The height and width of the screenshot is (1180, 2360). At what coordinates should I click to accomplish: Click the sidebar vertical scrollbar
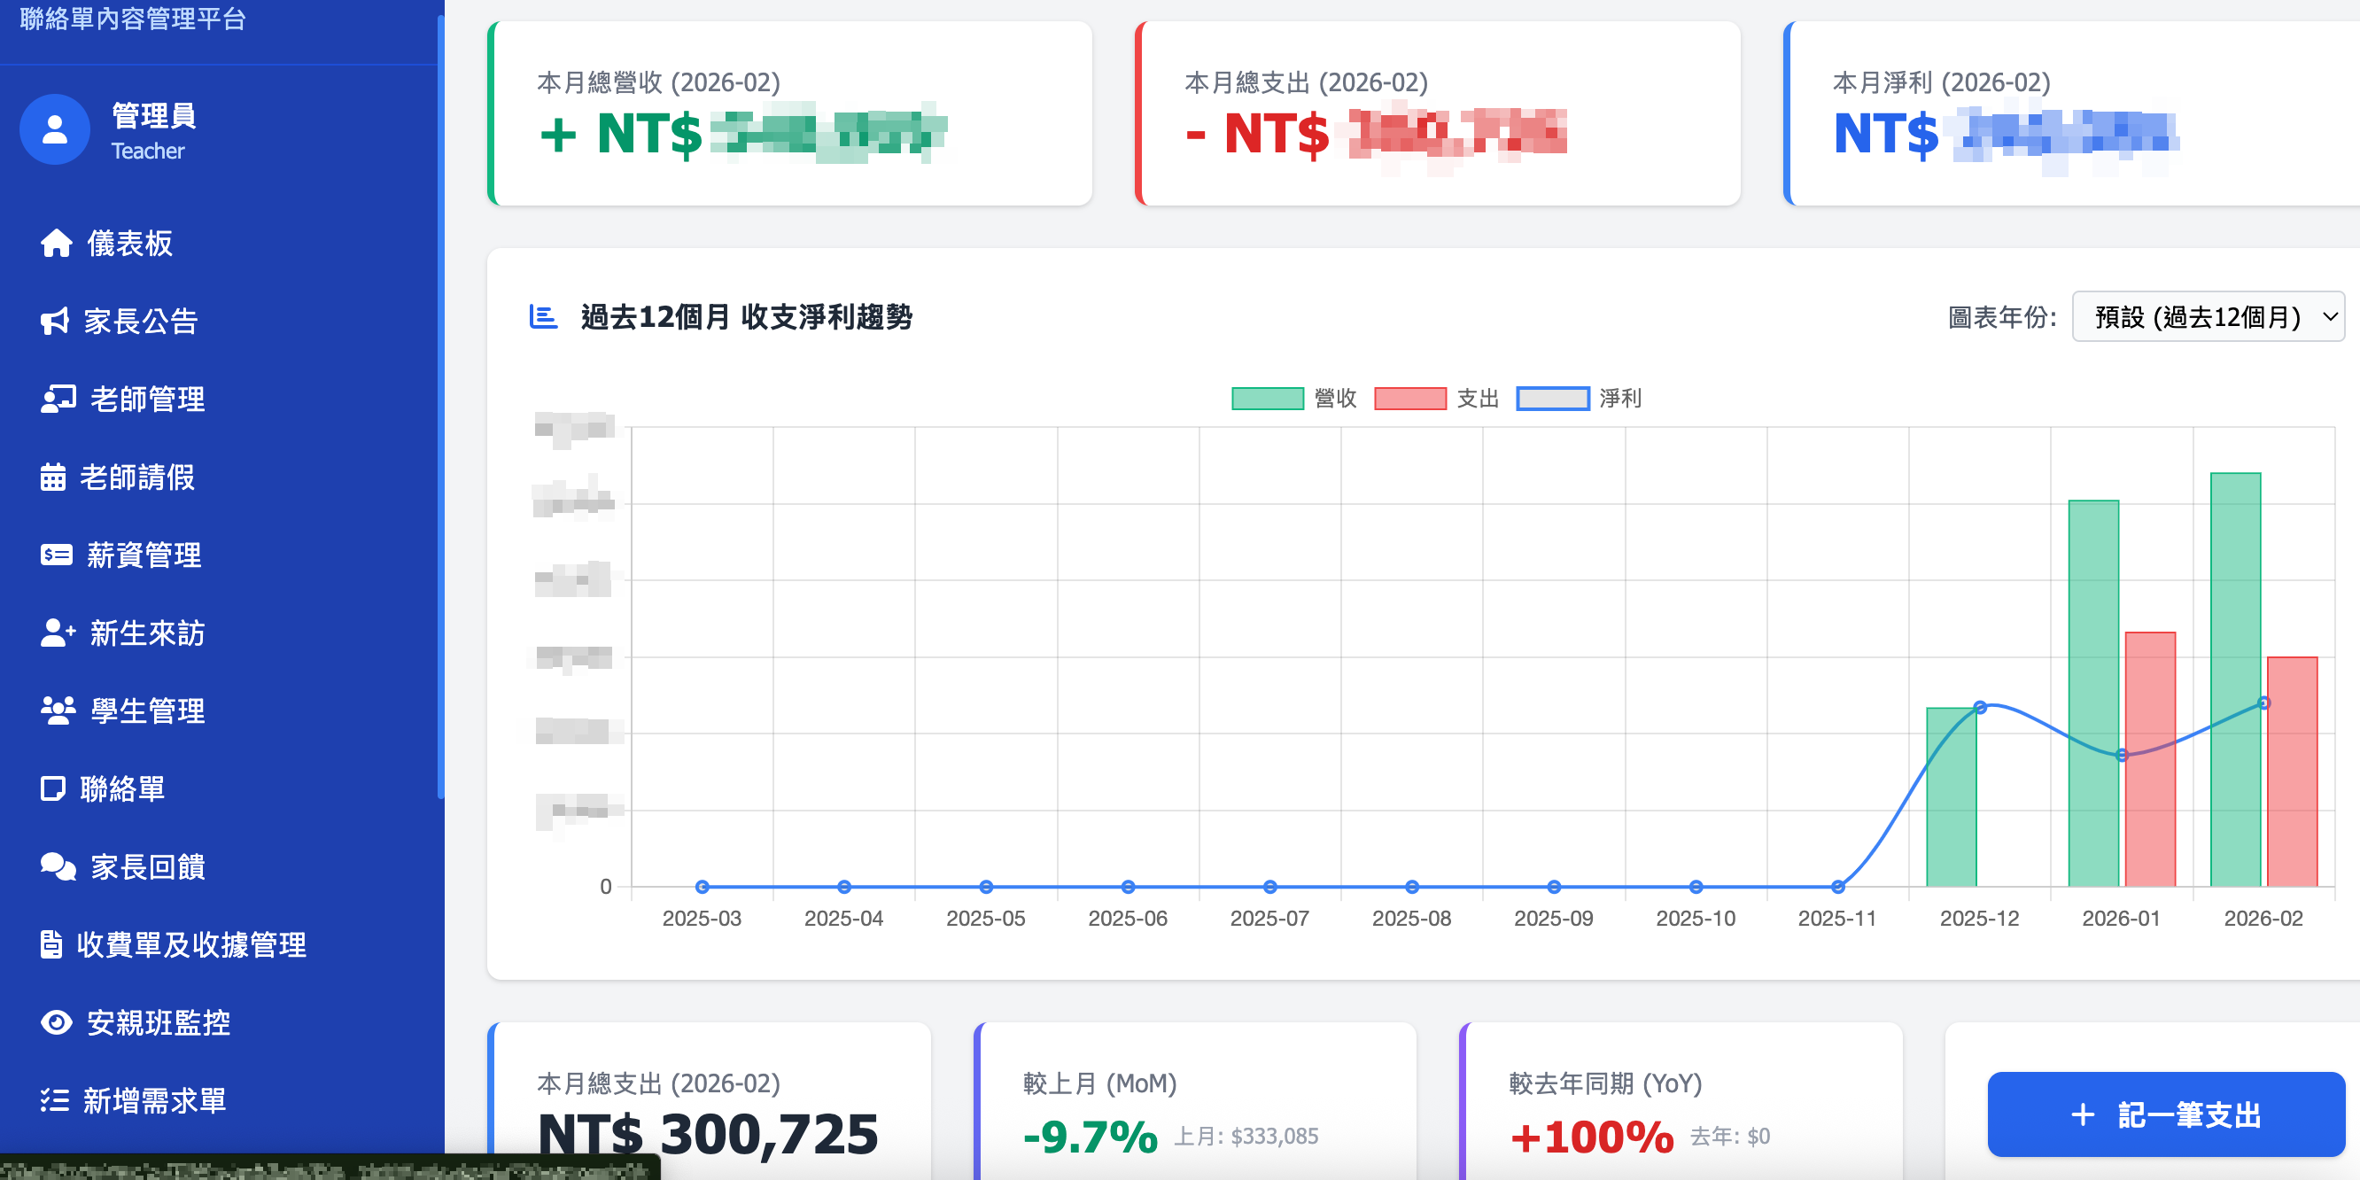point(440,408)
